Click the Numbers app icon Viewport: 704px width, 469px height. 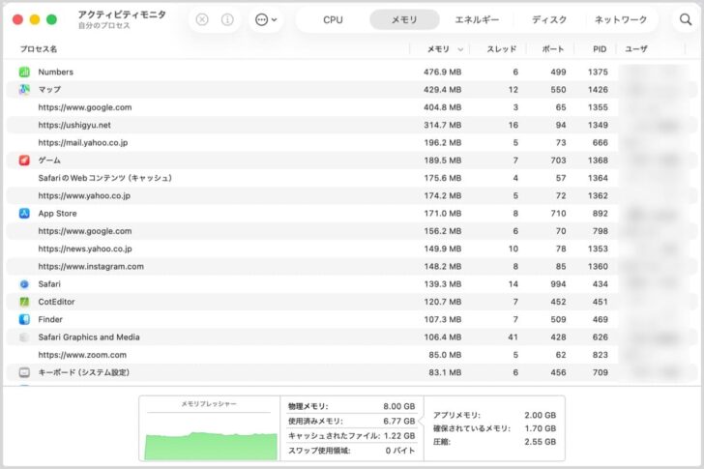click(x=24, y=72)
